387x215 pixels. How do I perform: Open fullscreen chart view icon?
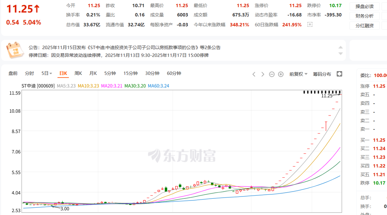339,74
